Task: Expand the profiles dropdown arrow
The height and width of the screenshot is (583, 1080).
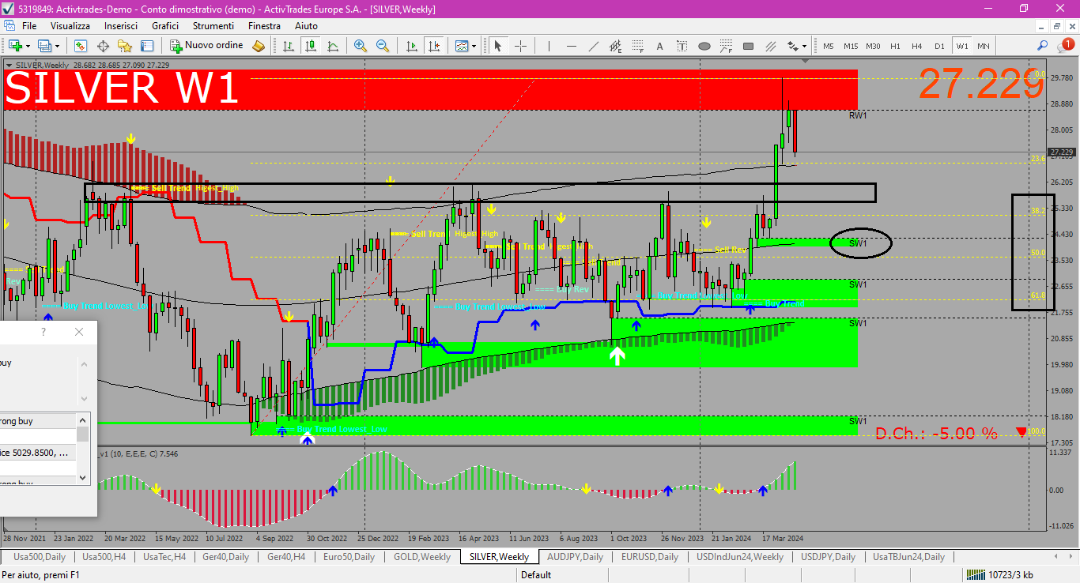Action: (58, 46)
